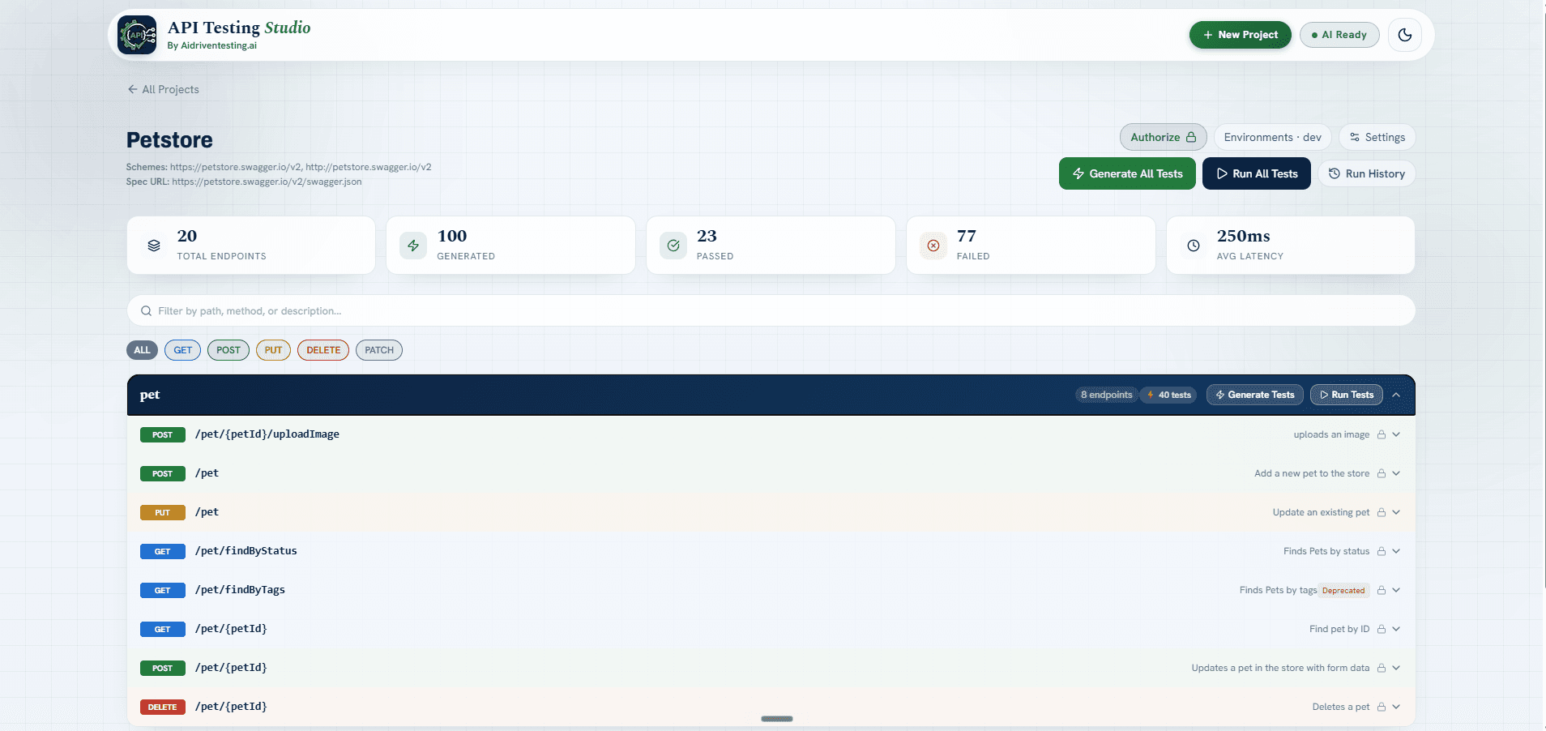
Task: Click the Total Endpoints layers icon
Action: click(154, 246)
